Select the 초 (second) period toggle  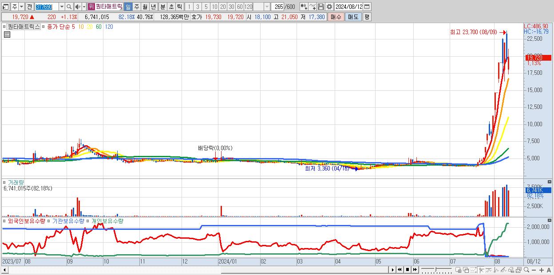171,7
